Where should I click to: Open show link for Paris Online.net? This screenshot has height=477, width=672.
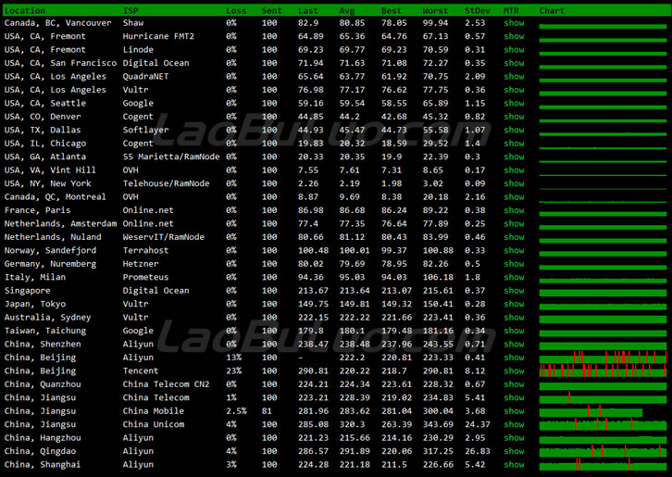click(x=514, y=210)
